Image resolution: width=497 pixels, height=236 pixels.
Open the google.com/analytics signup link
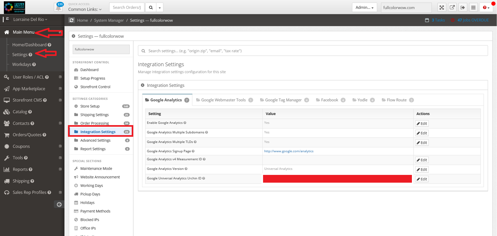pos(289,151)
